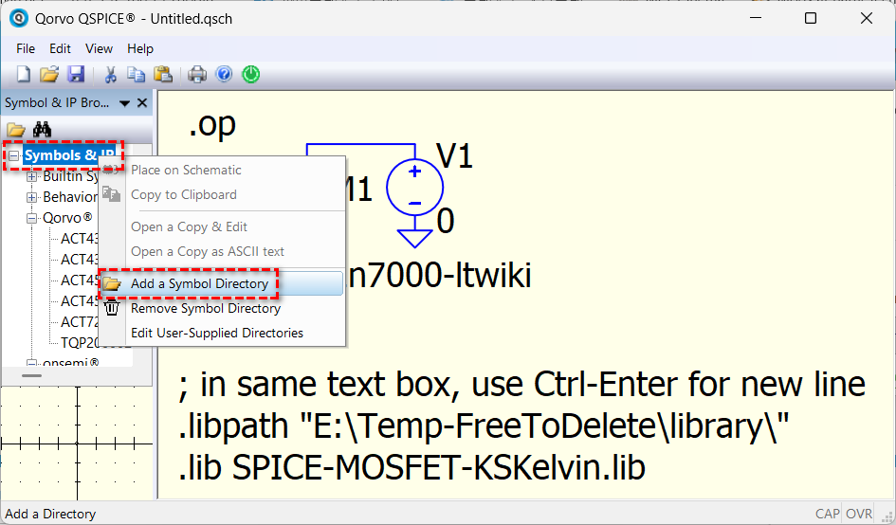The height and width of the screenshot is (525, 896).
Task: Click the blue Help question mark icon
Action: 224,74
